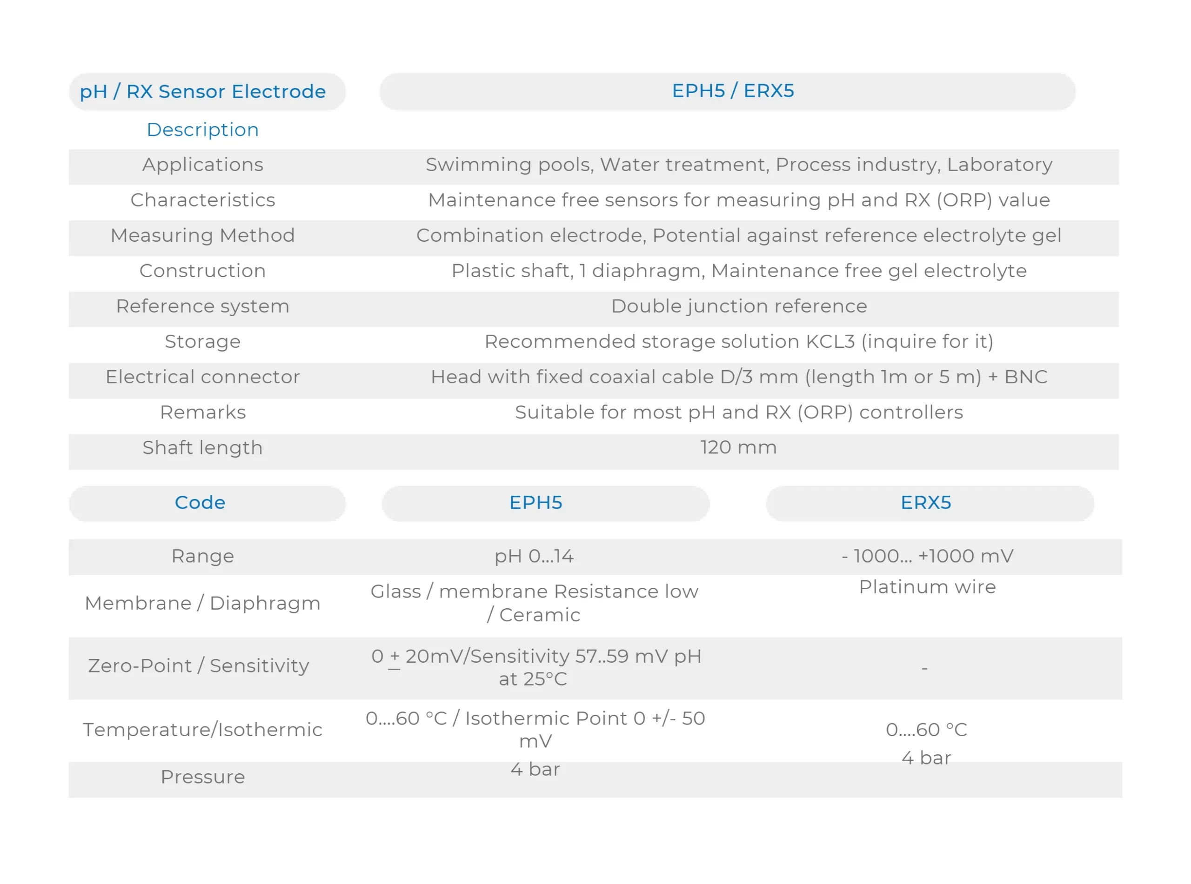Click the Temperature/Isothermic row label
The image size is (1191, 884).
(x=202, y=730)
